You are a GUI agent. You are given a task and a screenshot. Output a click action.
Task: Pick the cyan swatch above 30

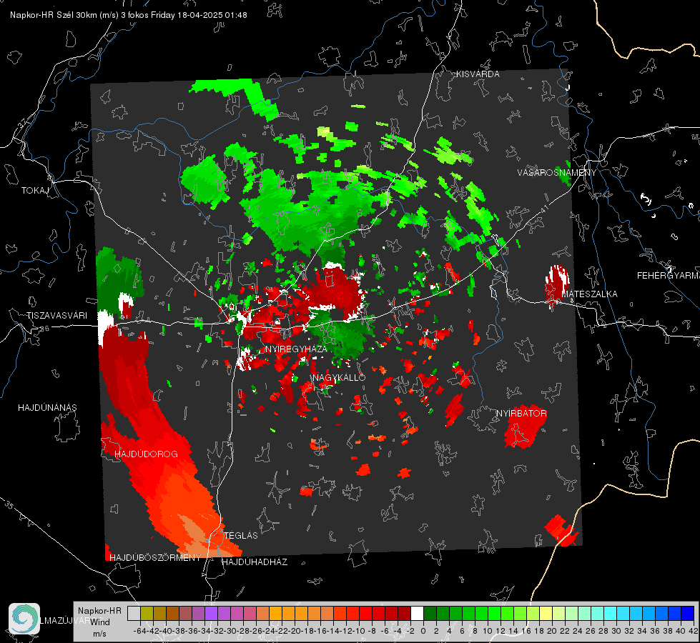pyautogui.click(x=623, y=613)
